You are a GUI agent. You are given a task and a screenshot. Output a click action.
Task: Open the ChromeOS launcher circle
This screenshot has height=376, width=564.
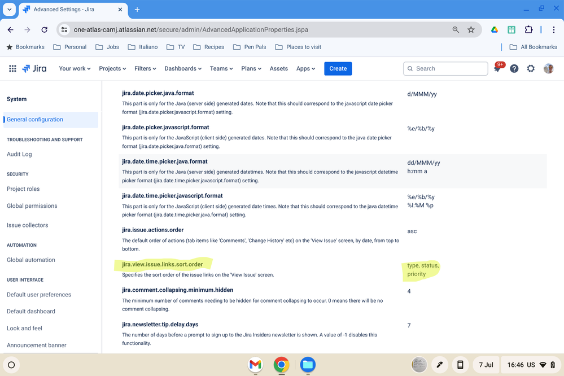pos(11,365)
